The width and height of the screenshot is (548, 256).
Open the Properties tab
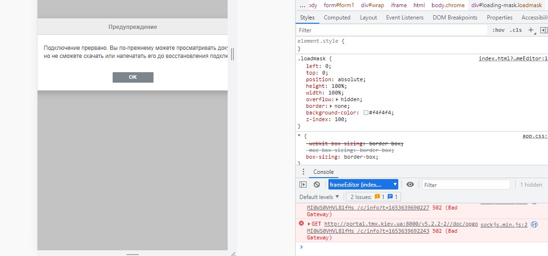click(x=500, y=18)
